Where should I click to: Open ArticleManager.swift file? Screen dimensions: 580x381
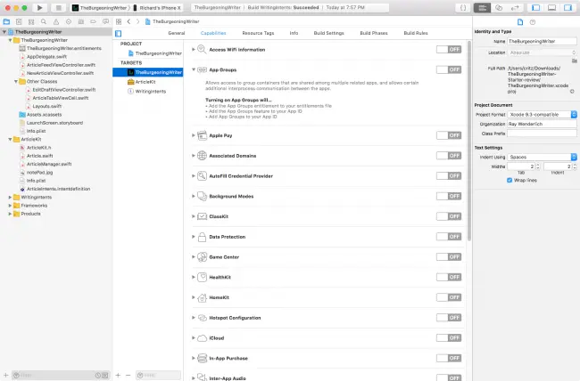click(x=49, y=164)
